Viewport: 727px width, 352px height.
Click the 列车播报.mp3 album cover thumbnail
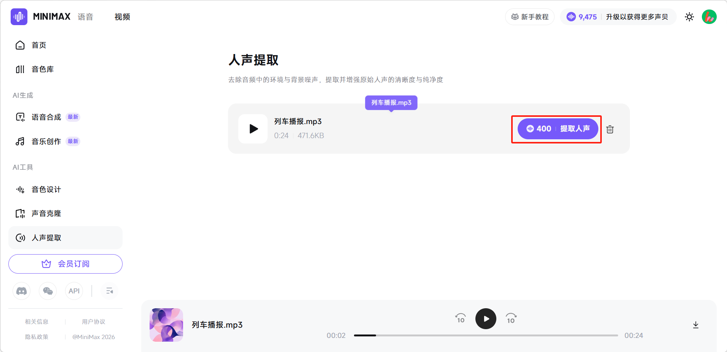(x=166, y=325)
